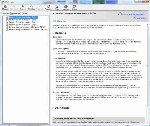Follow the Voir aussi link at top
This screenshot has height=126, width=150.
click(x=141, y=18)
